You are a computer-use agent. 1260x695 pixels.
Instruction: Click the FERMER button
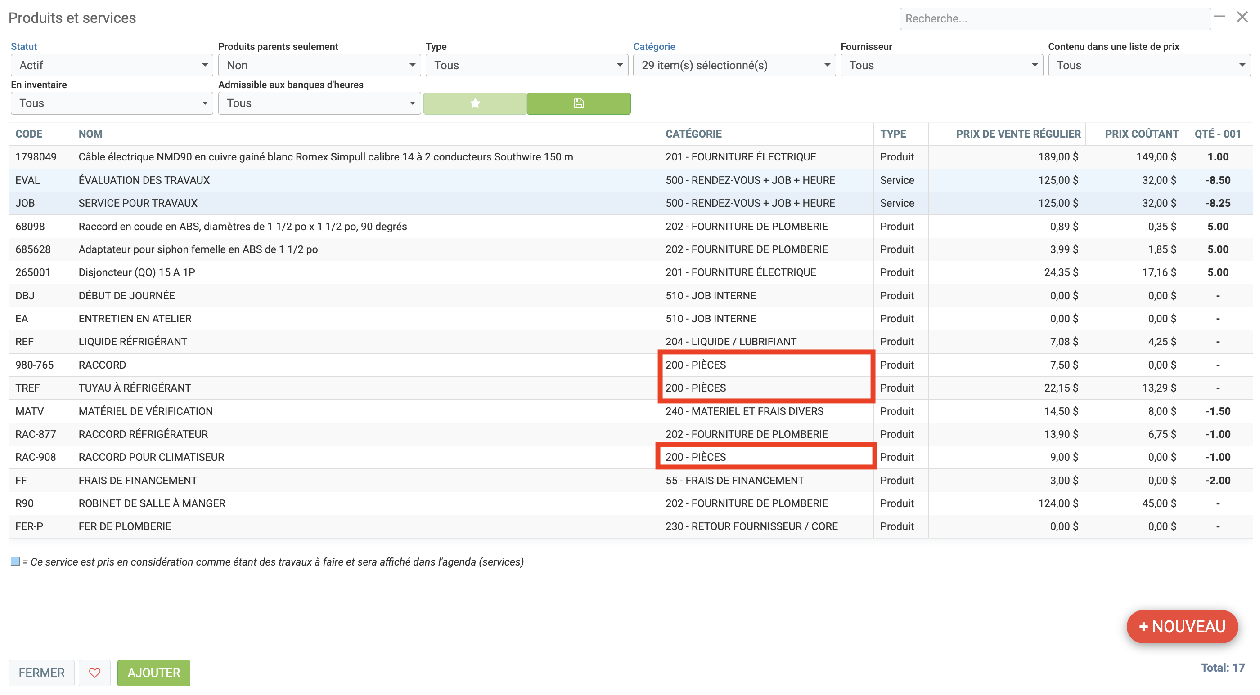tap(41, 673)
